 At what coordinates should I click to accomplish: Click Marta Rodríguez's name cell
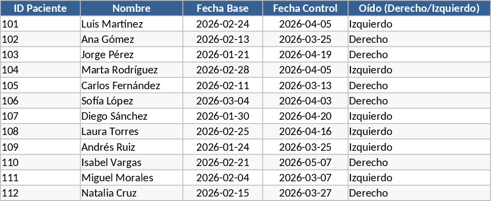[x=119, y=70]
